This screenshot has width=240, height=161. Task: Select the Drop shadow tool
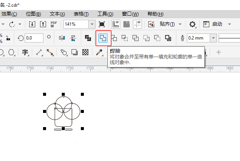(75, 52)
